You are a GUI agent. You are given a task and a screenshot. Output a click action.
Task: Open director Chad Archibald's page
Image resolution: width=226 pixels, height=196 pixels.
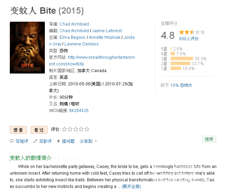[74, 24]
